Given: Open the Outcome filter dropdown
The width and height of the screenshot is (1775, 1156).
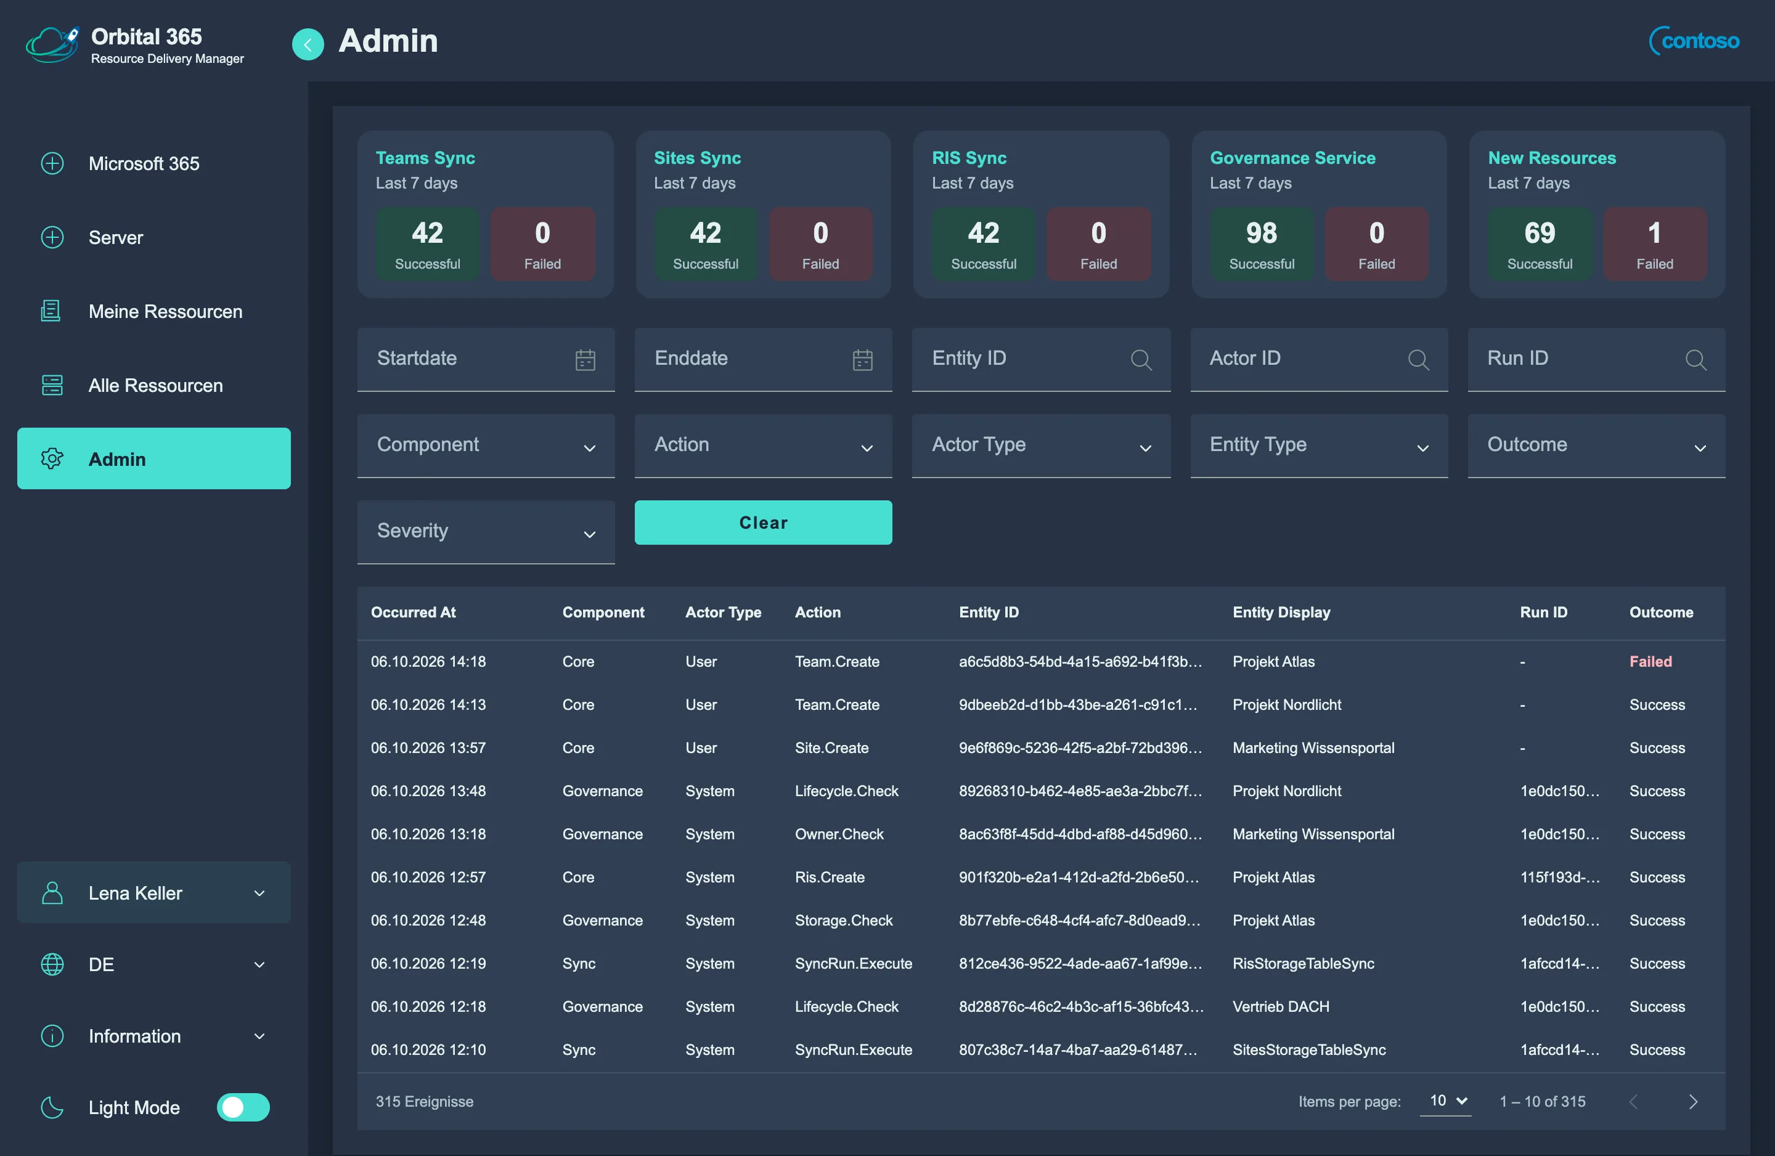Looking at the screenshot, I should pyautogui.click(x=1596, y=446).
